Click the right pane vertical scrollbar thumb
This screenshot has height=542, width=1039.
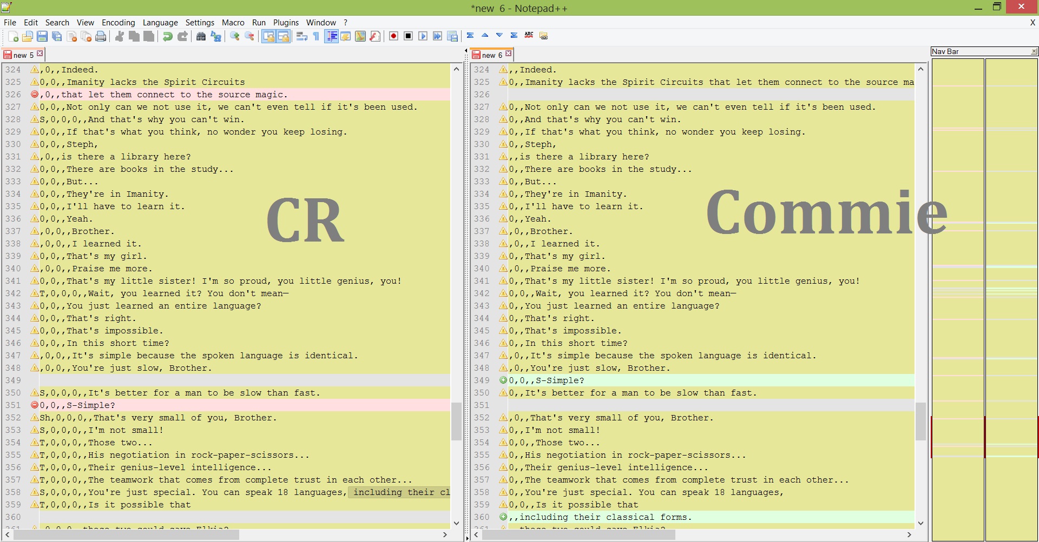click(x=920, y=421)
